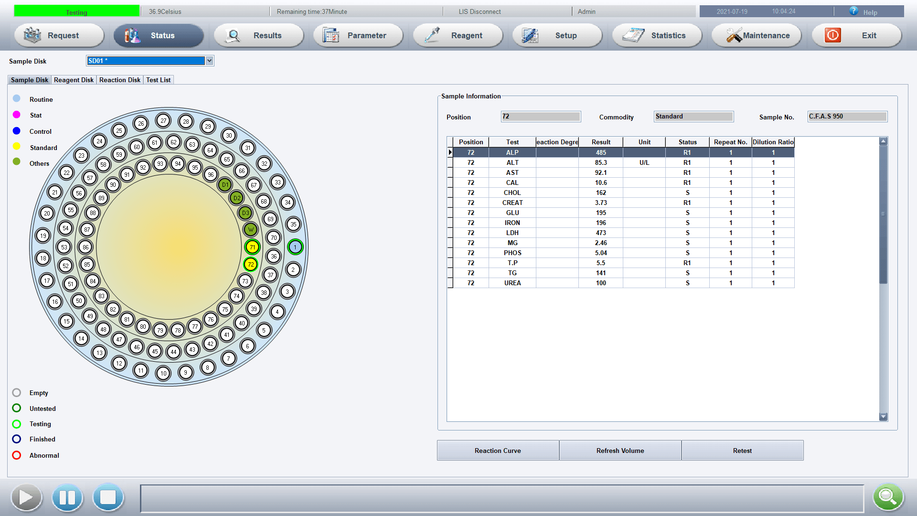This screenshot has height=516, width=917.
Task: Open the Maintenance module
Action: coord(757,35)
